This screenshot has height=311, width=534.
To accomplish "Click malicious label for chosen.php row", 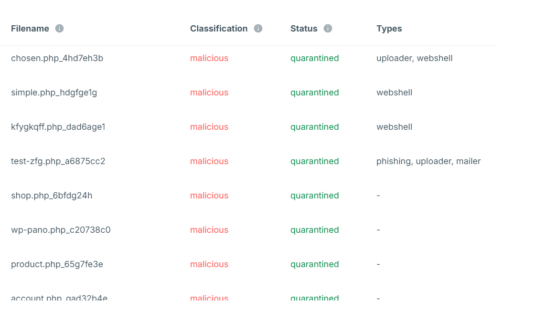I will 209,58.
